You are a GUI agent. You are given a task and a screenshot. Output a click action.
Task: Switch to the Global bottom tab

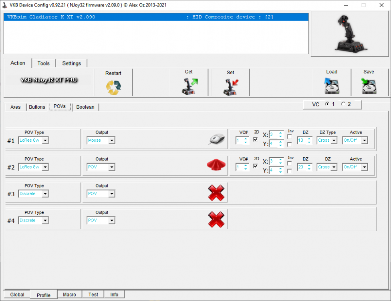click(x=17, y=295)
